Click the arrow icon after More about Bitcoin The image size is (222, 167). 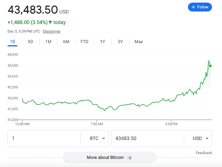[x=129, y=158]
